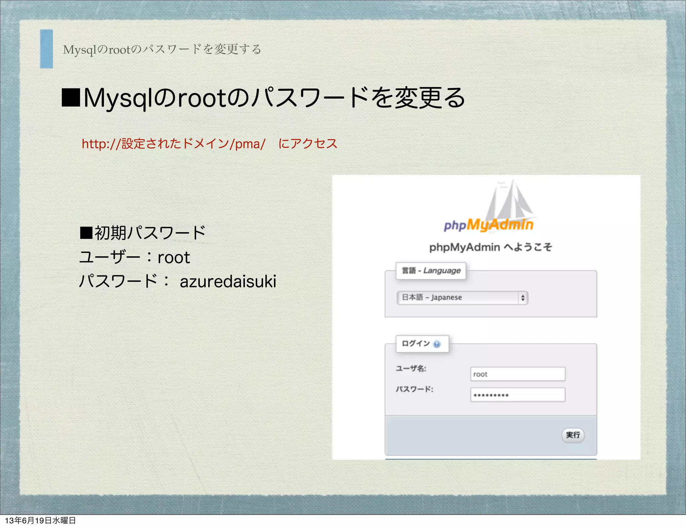This screenshot has height=528, width=686.
Task: Click the ログイン legend text
Action: click(415, 343)
